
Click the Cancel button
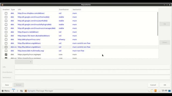(153, 85)
